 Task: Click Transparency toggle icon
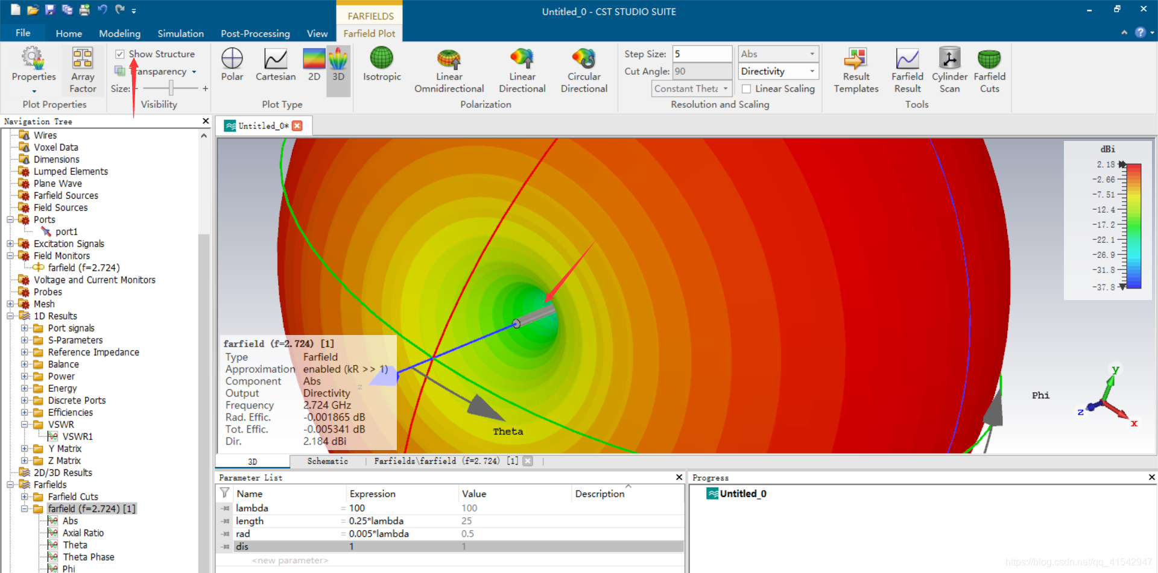(120, 71)
